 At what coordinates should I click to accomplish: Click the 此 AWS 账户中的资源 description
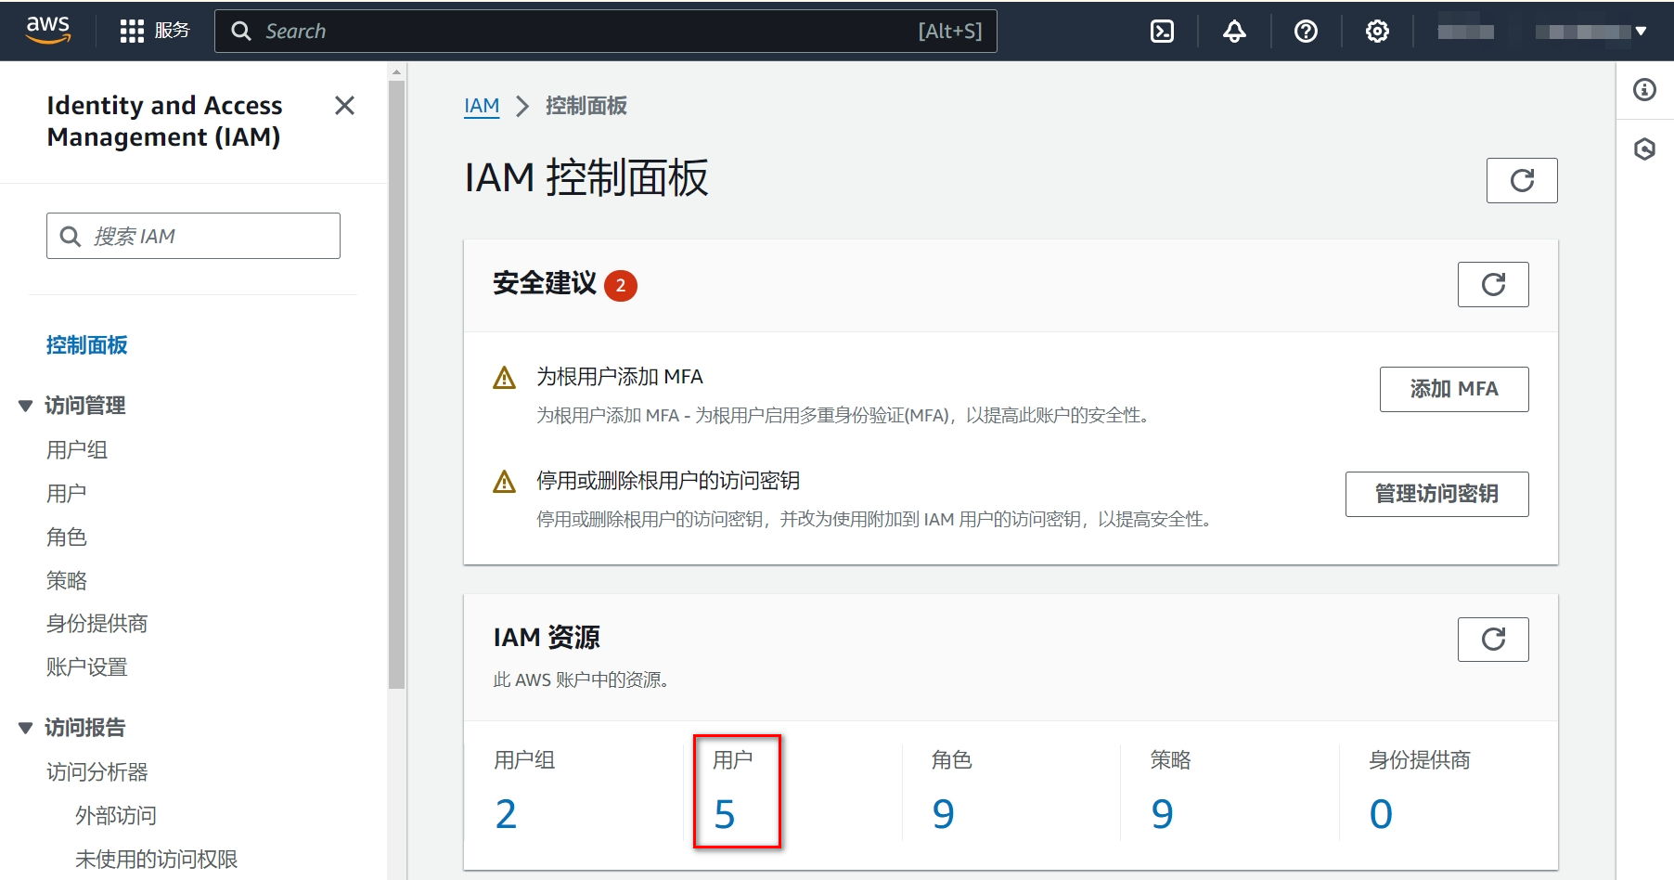click(581, 680)
